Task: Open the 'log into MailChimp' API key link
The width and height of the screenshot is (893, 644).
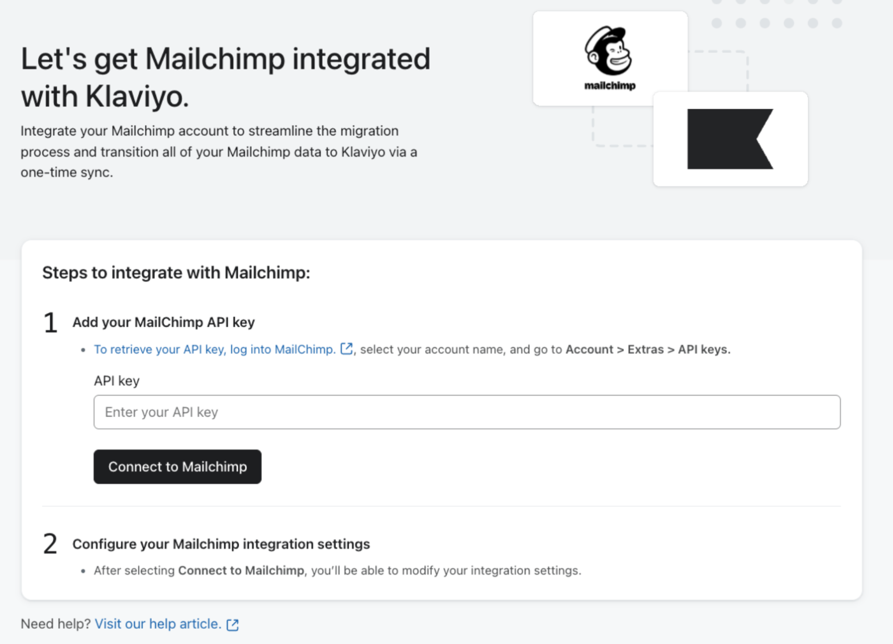Action: [214, 349]
